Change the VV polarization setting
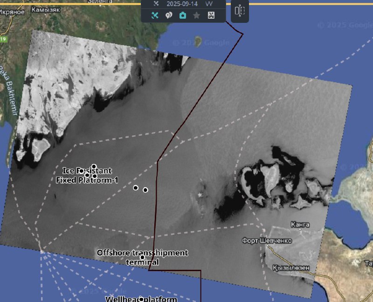Viewport: 373px width, 302px height. coord(209,3)
